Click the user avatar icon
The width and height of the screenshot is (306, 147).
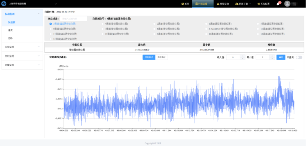tap(287, 4)
